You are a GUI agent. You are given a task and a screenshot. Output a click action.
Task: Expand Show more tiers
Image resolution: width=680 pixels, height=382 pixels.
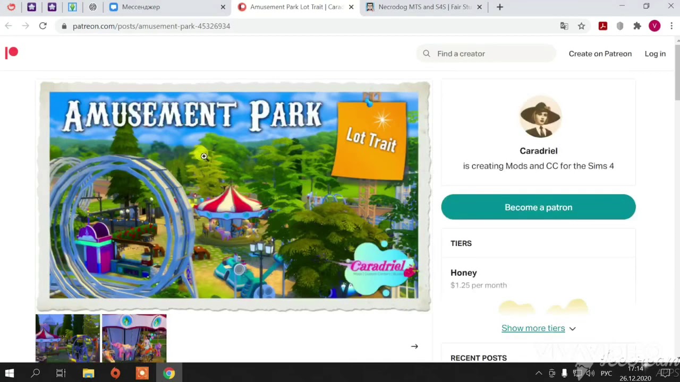(539, 328)
